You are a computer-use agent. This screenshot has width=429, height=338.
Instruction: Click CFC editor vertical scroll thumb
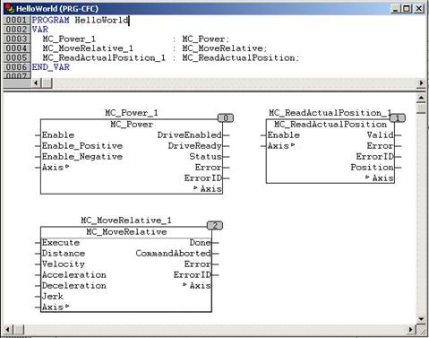(x=421, y=108)
